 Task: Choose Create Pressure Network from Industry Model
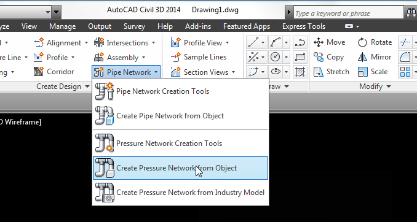coord(180,193)
